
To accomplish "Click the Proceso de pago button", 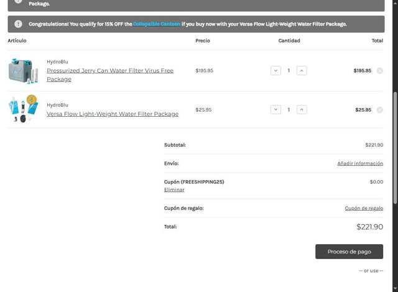I will [349, 252].
